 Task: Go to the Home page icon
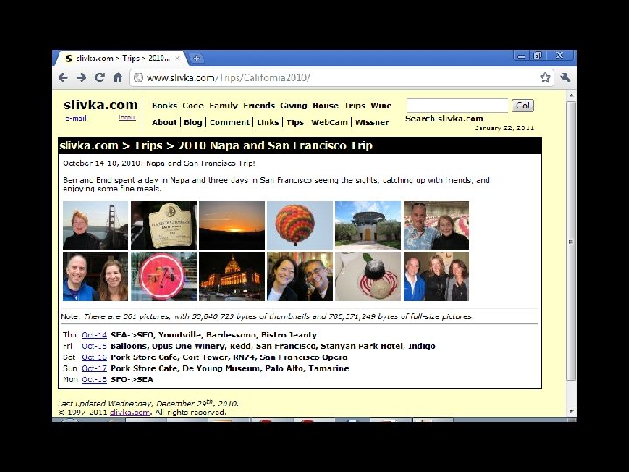click(x=118, y=77)
